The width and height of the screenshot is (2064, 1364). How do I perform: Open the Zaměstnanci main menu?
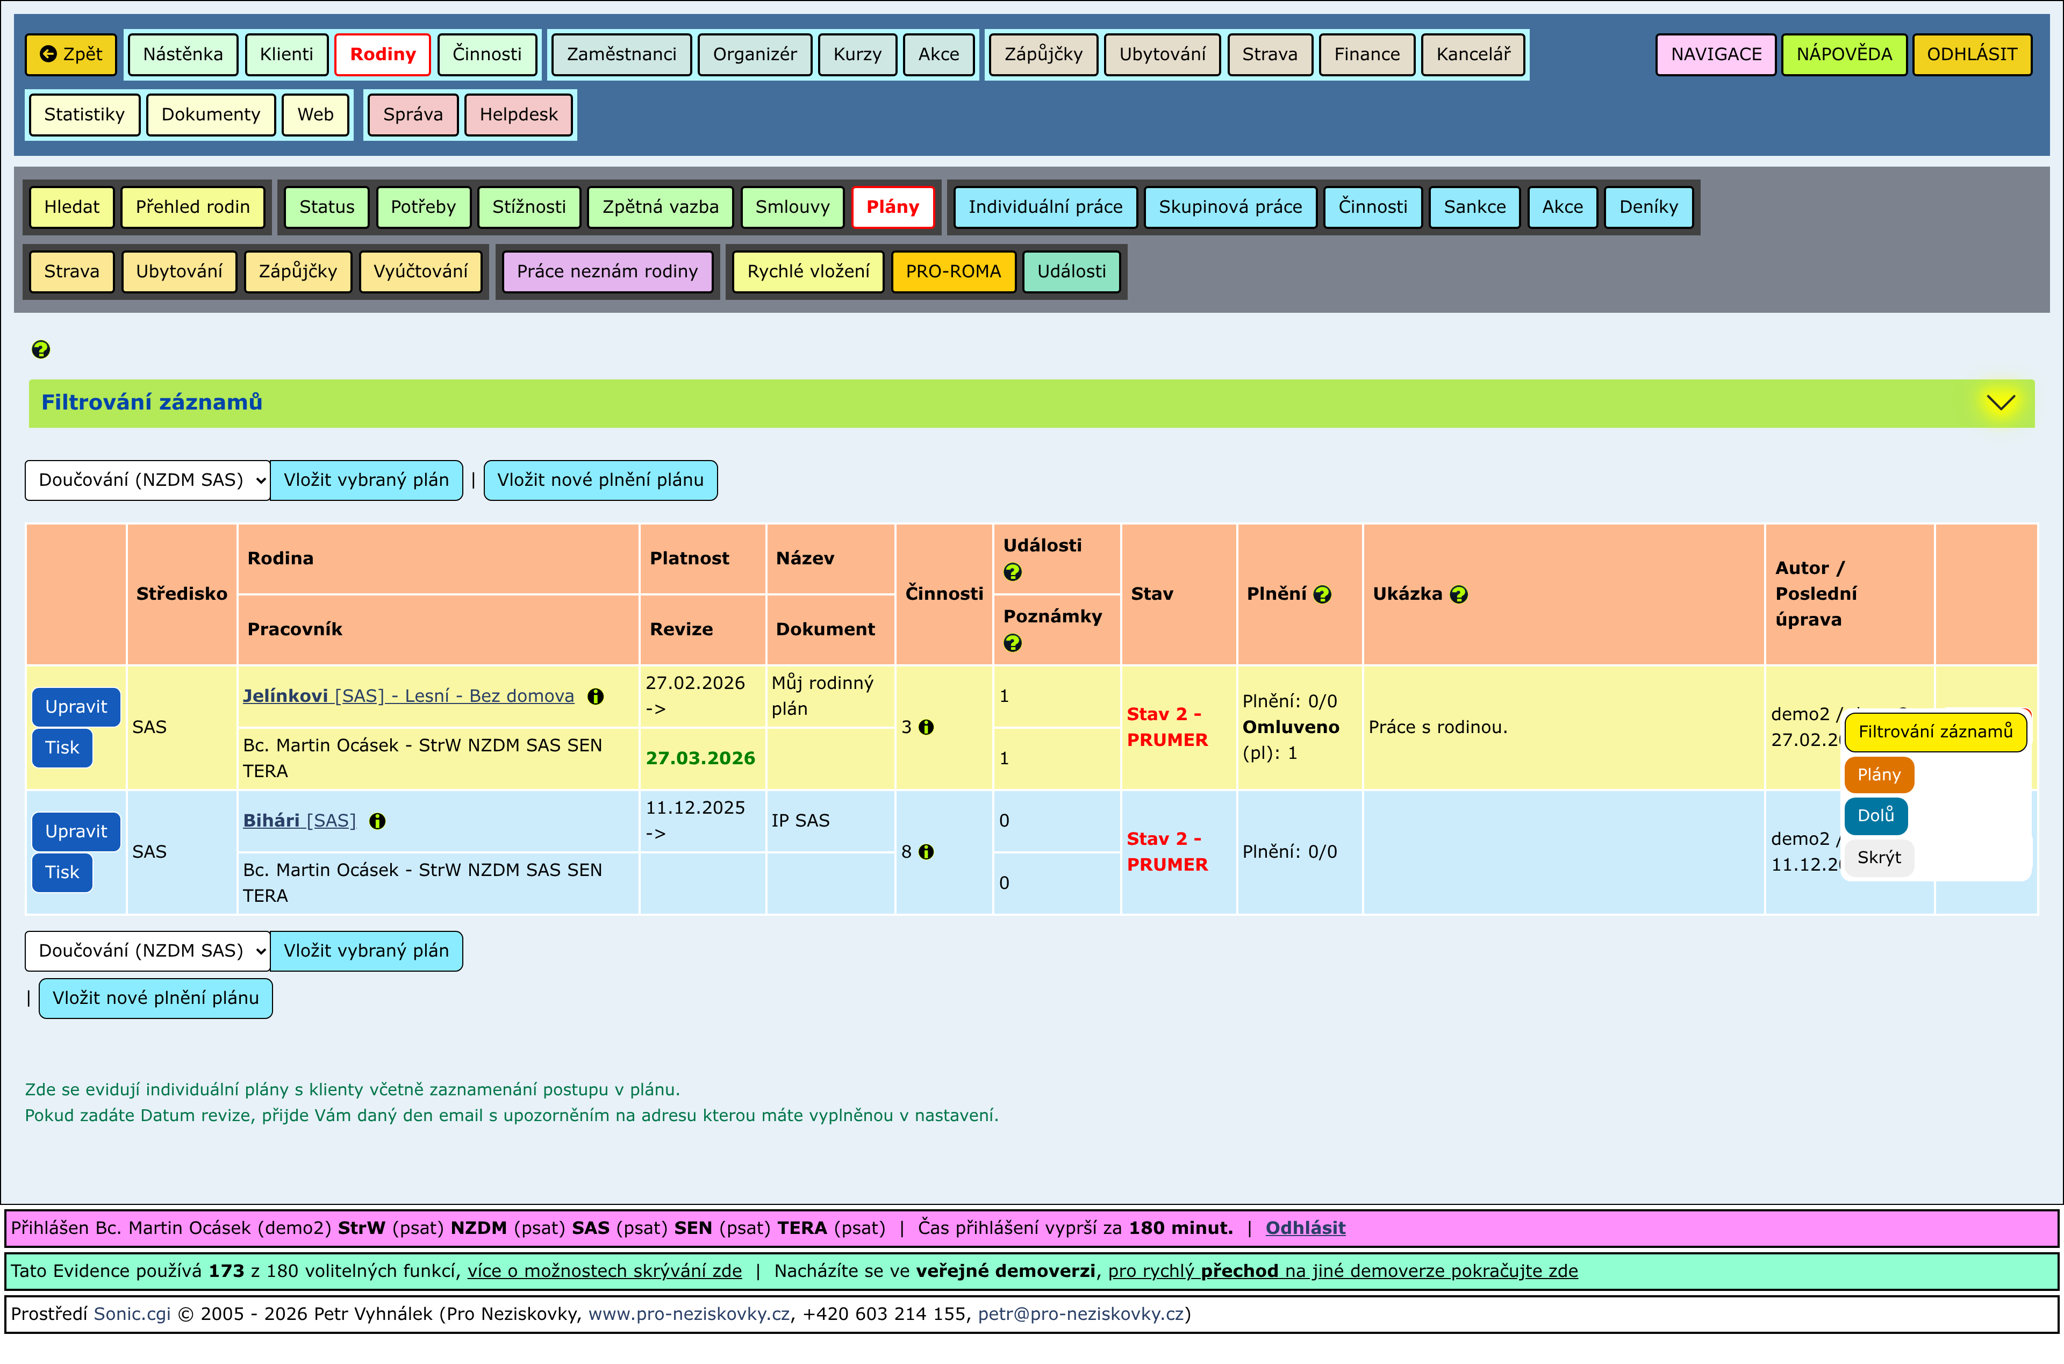[x=621, y=55]
